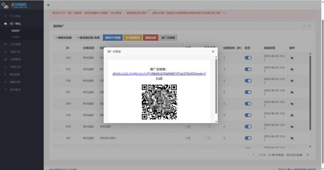Click the link action icon for row 536
The height and width of the screenshot is (170, 324).
pyautogui.click(x=292, y=115)
